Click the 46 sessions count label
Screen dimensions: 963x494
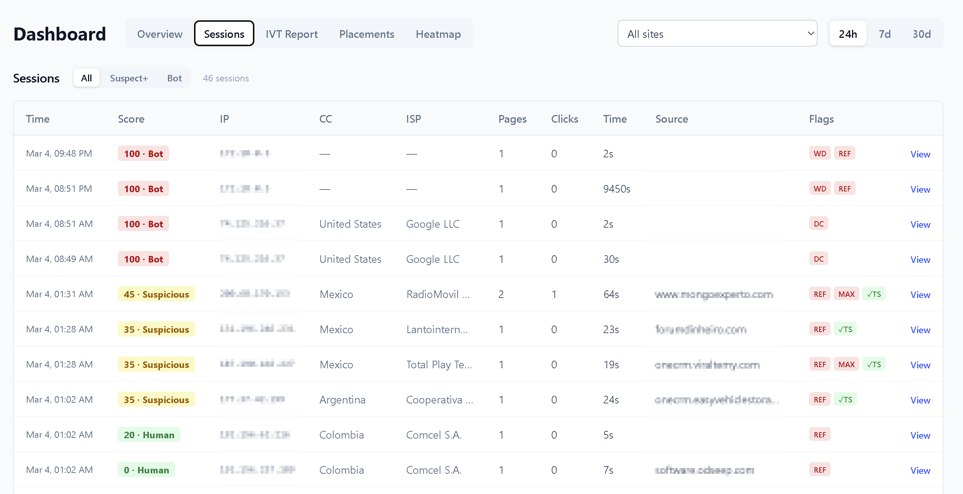point(226,78)
